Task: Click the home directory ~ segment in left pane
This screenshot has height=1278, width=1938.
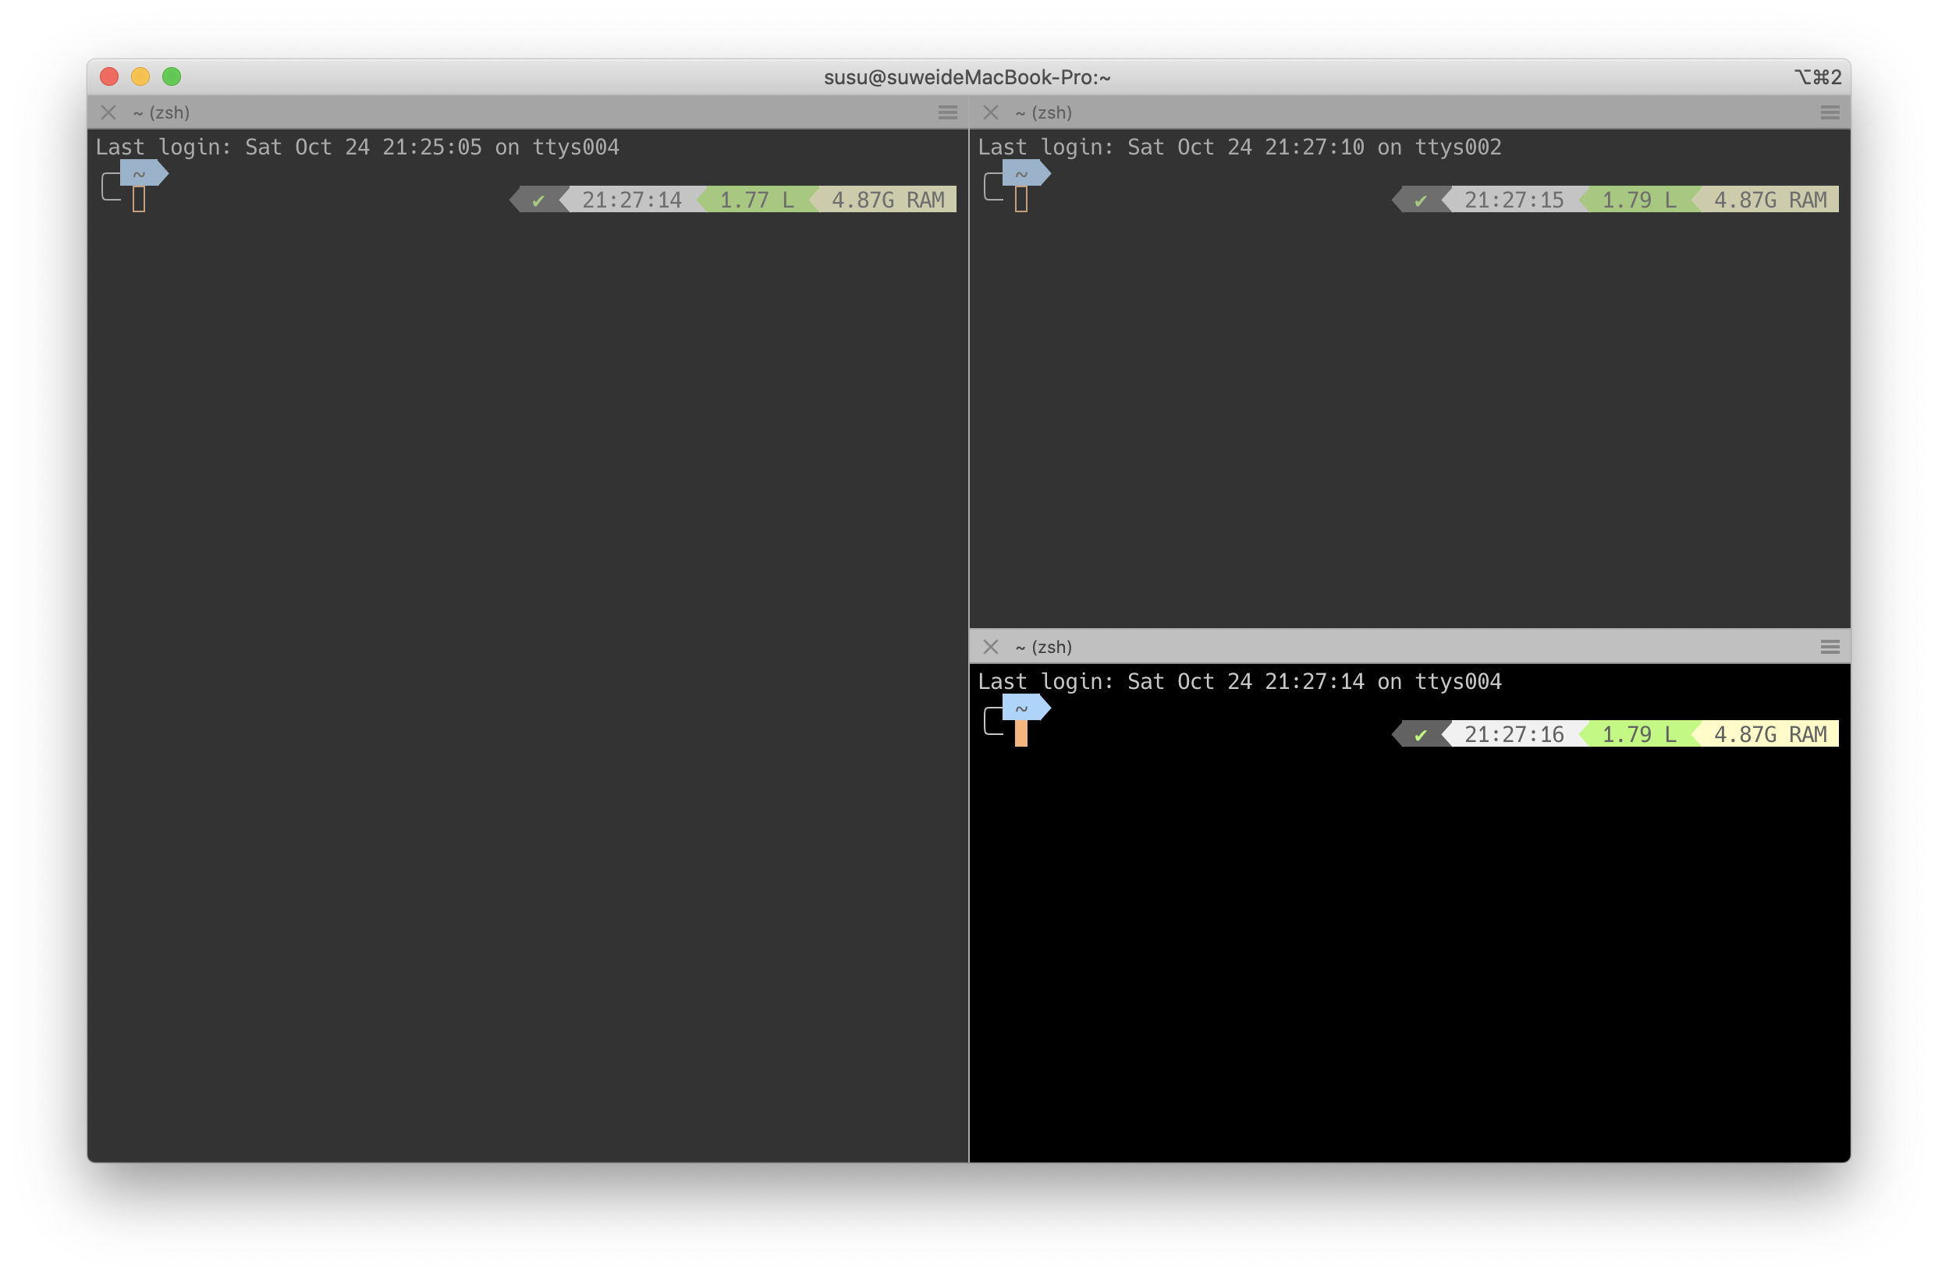Action: (x=144, y=172)
